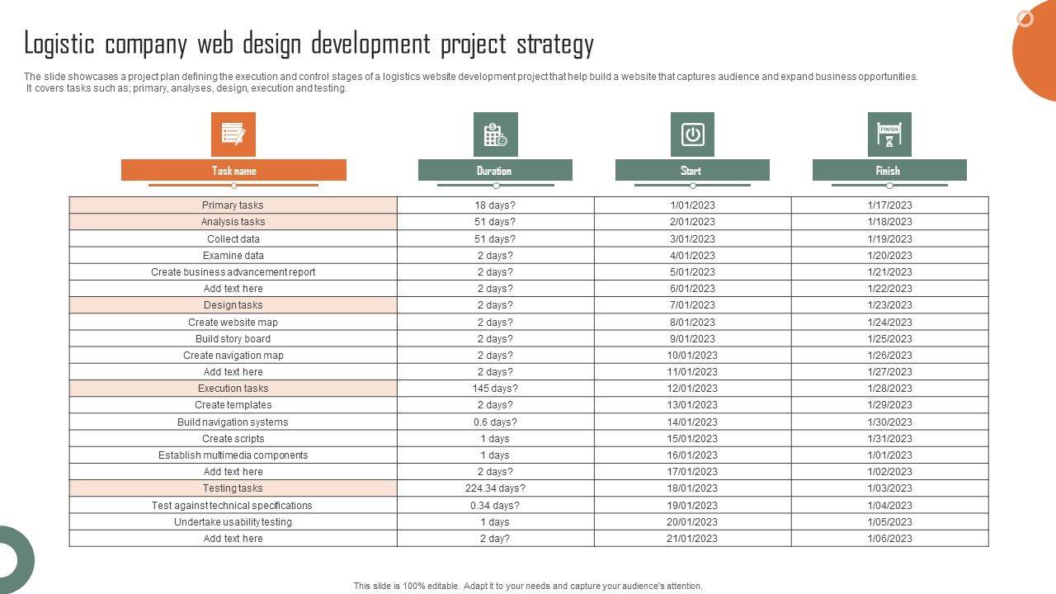Select the "Create navigation map" cell
The height and width of the screenshot is (594, 1056).
coord(233,355)
